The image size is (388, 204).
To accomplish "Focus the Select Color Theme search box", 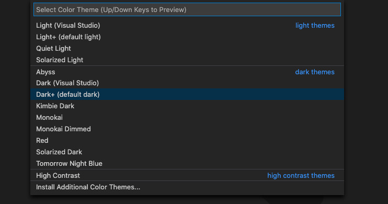I will tap(187, 9).
